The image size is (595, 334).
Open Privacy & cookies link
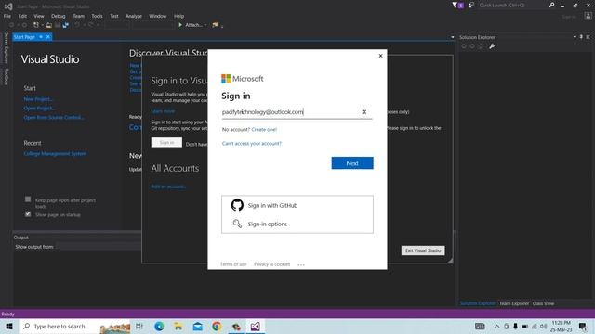coord(271,264)
